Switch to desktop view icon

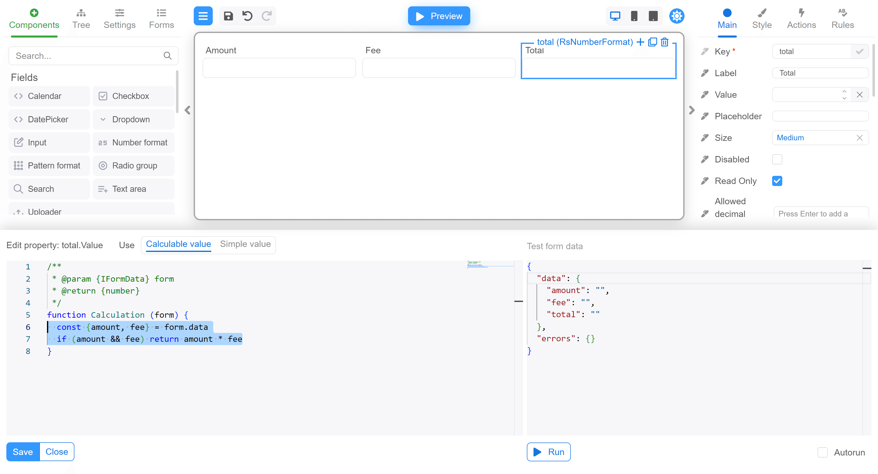(x=615, y=16)
